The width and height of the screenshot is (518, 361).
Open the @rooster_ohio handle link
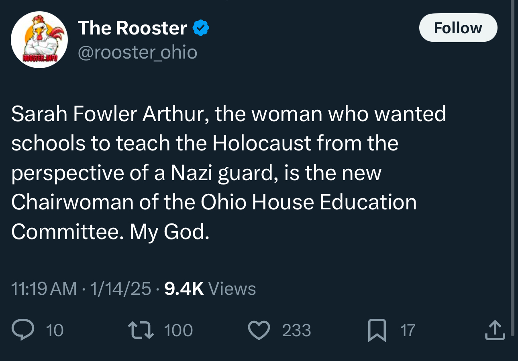[137, 53]
